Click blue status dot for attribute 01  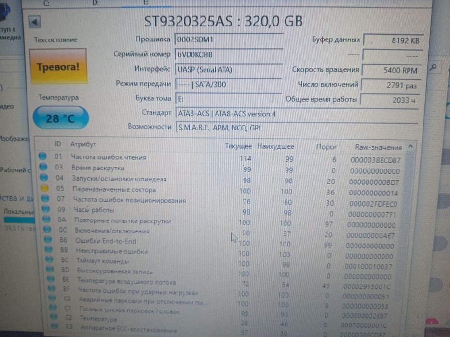pyautogui.click(x=42, y=156)
